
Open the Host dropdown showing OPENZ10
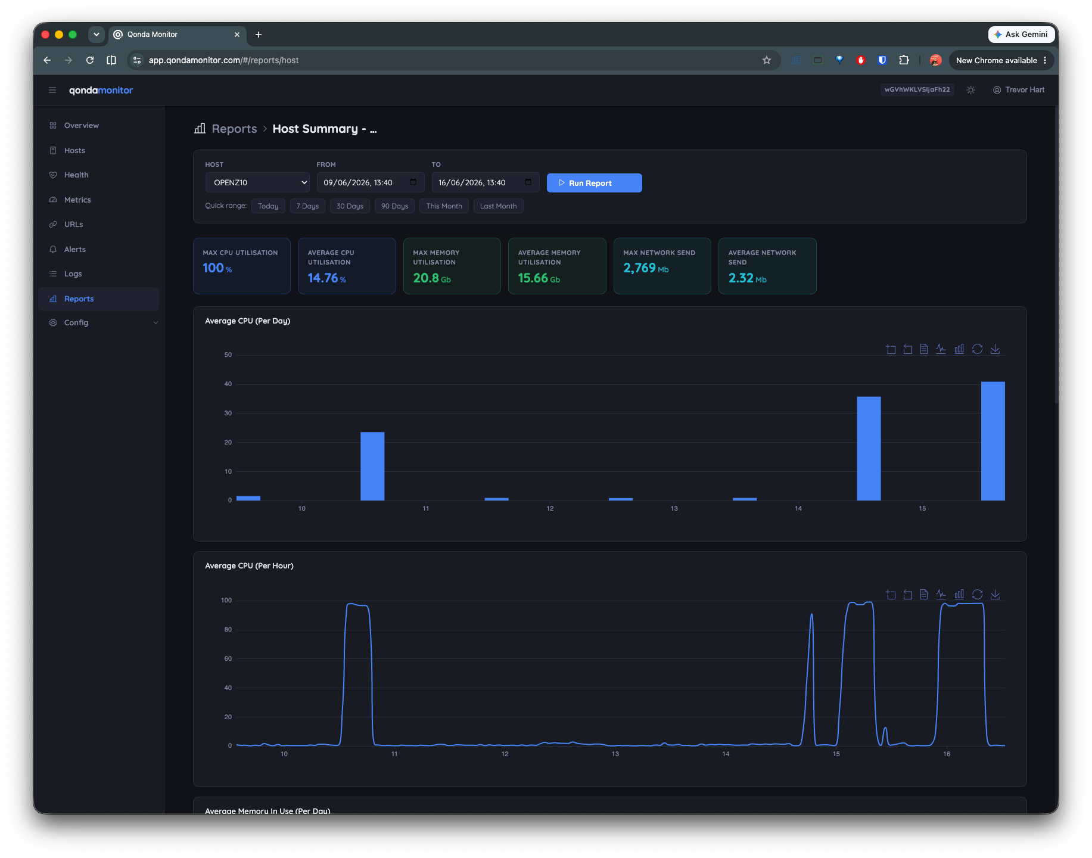[x=257, y=183]
